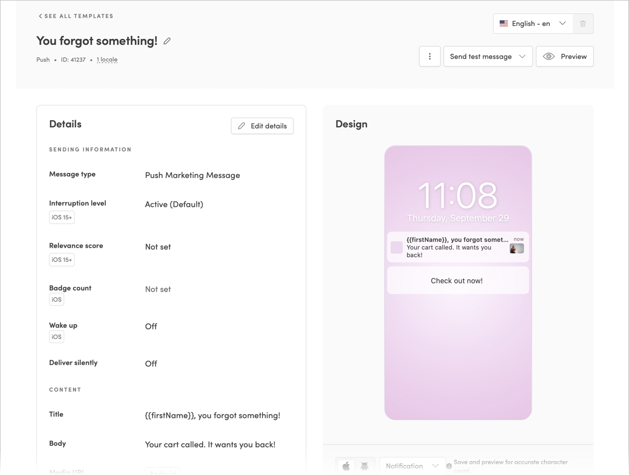Click the trash icon next to the locale selector
Viewport: 629px width, 475px height.
click(x=583, y=23)
